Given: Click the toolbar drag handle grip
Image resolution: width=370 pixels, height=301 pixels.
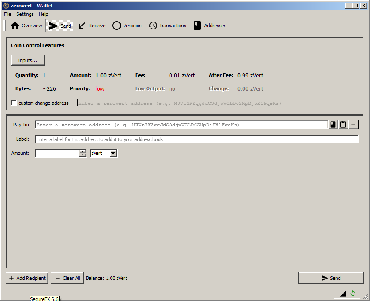Looking at the screenshot, I should coord(4,26).
